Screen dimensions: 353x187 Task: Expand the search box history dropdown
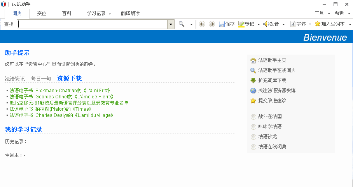tap(171, 24)
